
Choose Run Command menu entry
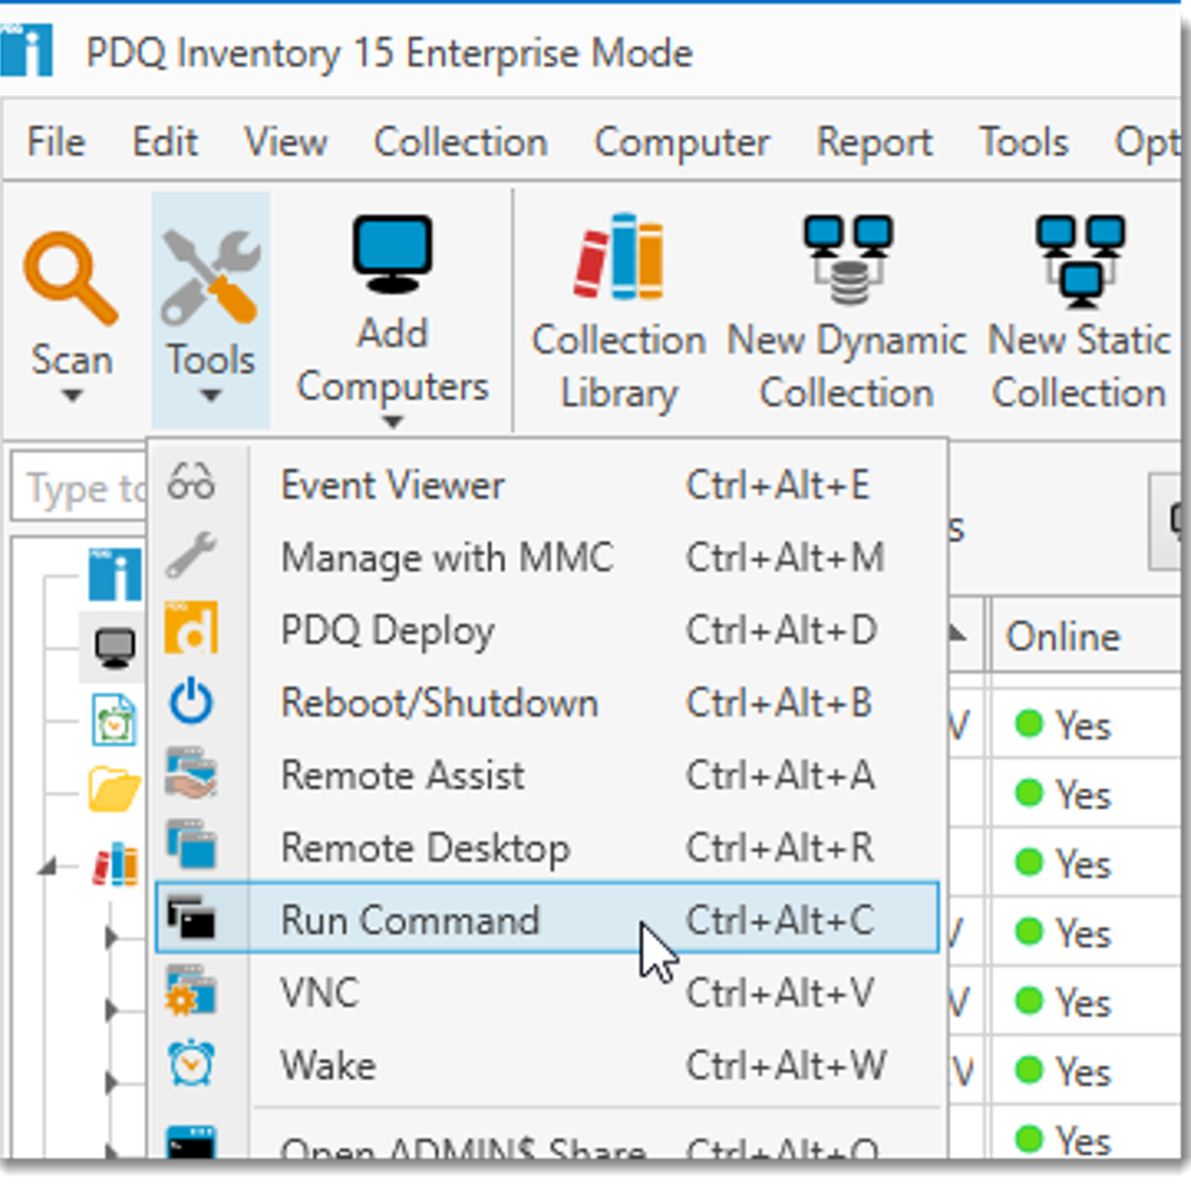[x=547, y=918]
